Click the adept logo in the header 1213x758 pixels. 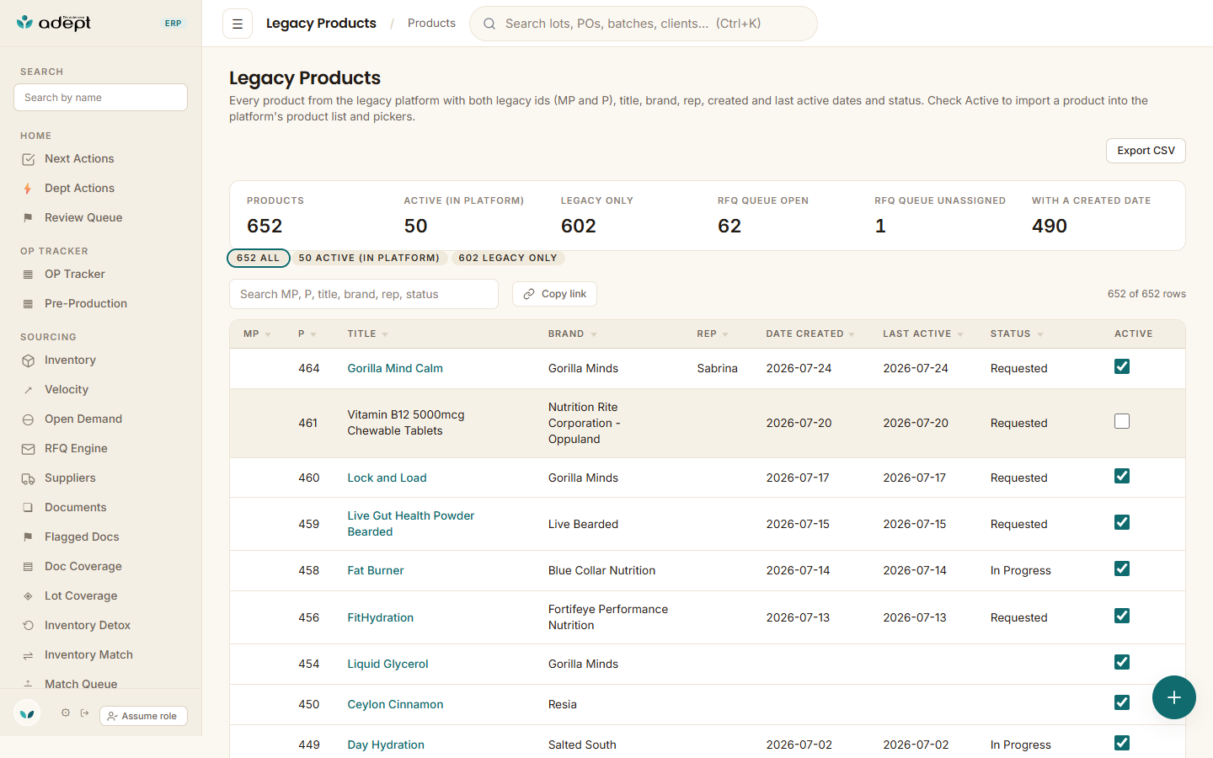point(54,23)
